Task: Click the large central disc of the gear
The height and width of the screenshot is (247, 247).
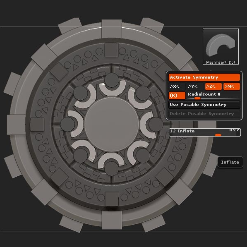Action: pos(112,125)
